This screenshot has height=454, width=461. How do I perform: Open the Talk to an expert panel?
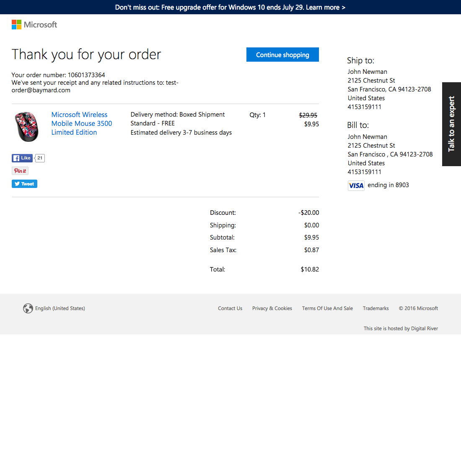(x=451, y=124)
